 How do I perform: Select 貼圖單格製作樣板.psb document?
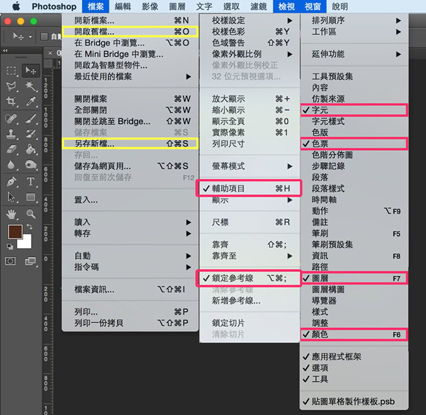coord(354,401)
